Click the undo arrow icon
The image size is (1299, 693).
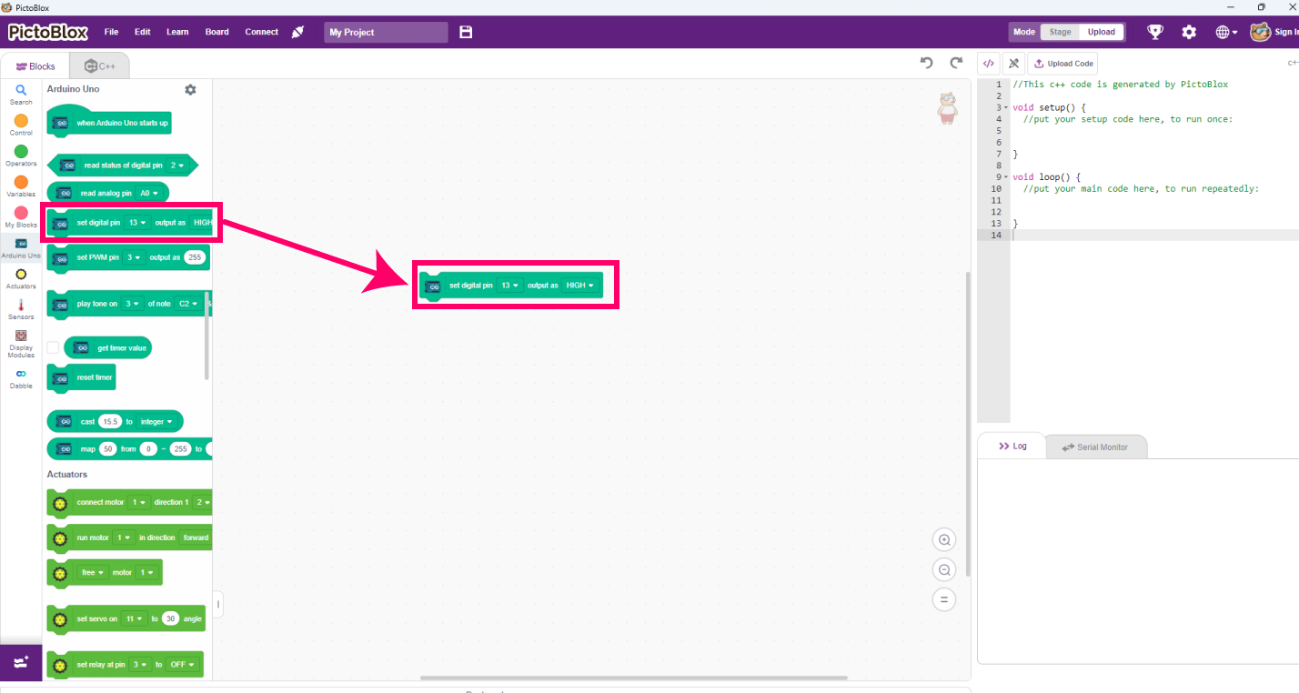click(926, 63)
